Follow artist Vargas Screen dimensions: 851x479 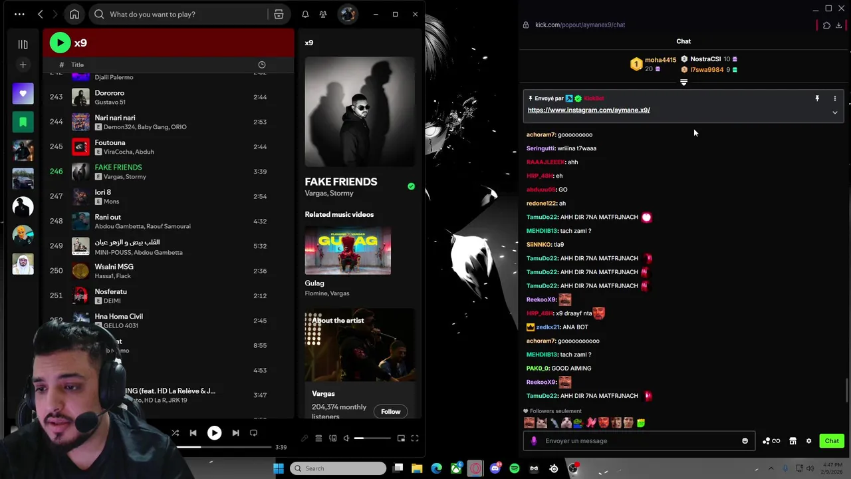(x=391, y=411)
